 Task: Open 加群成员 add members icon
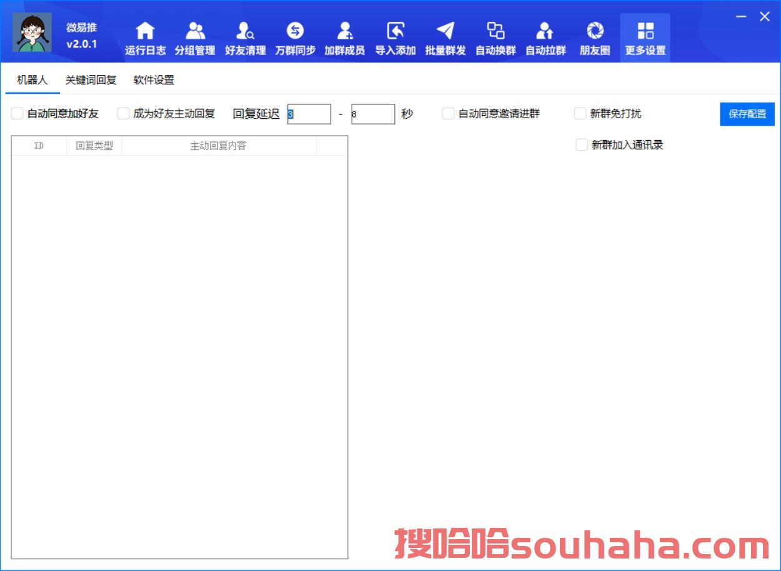[x=344, y=31]
